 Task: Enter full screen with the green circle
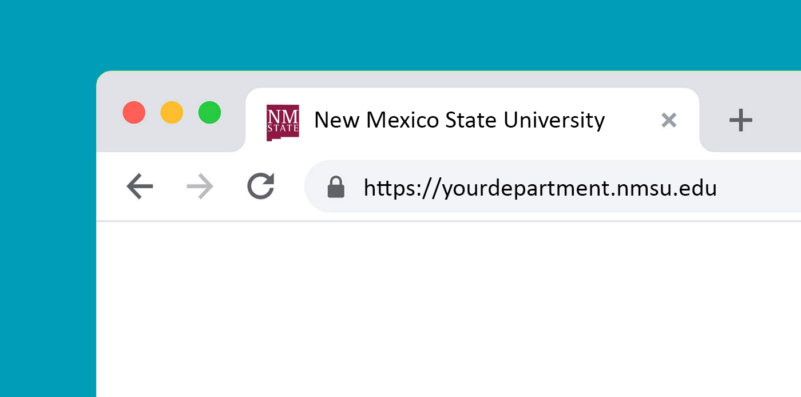pos(209,112)
